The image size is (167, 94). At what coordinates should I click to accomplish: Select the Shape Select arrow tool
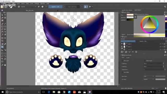click(2, 15)
